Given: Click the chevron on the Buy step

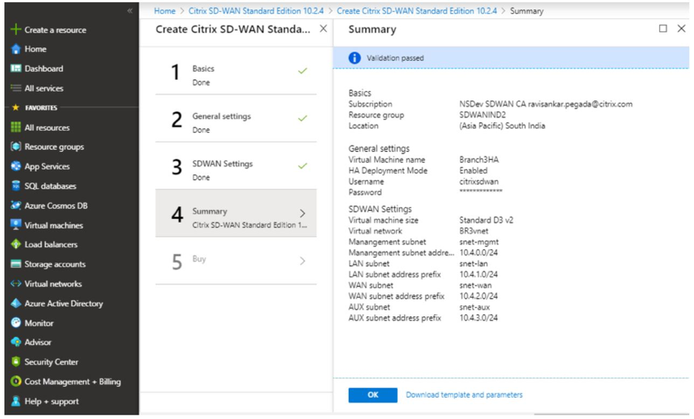Looking at the screenshot, I should (303, 261).
